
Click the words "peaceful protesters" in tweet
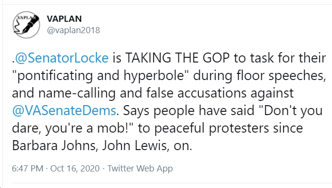tap(211, 128)
